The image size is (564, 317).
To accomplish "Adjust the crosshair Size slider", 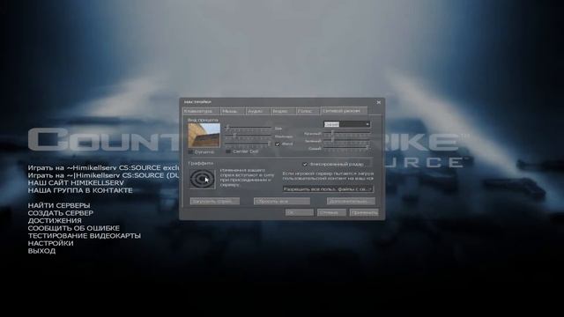I will point(248,128).
